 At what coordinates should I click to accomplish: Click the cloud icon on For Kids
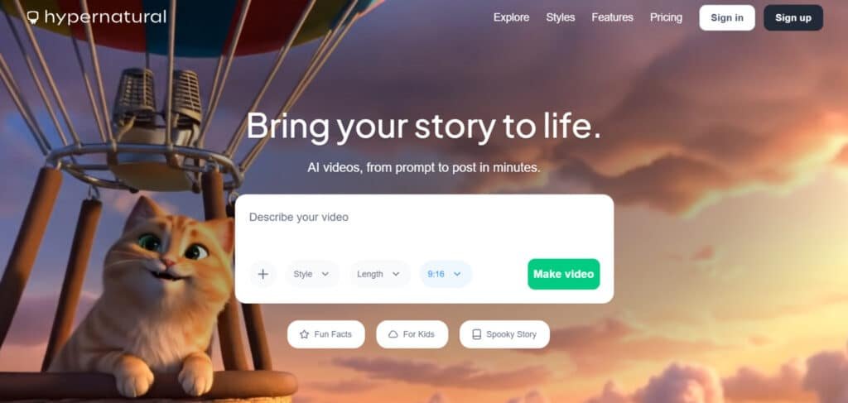pos(393,334)
